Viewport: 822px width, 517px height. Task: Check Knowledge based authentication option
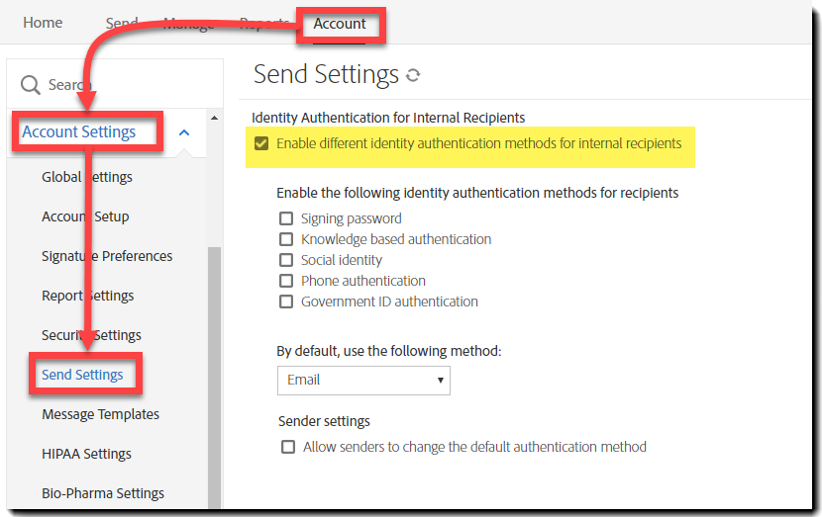pos(286,239)
